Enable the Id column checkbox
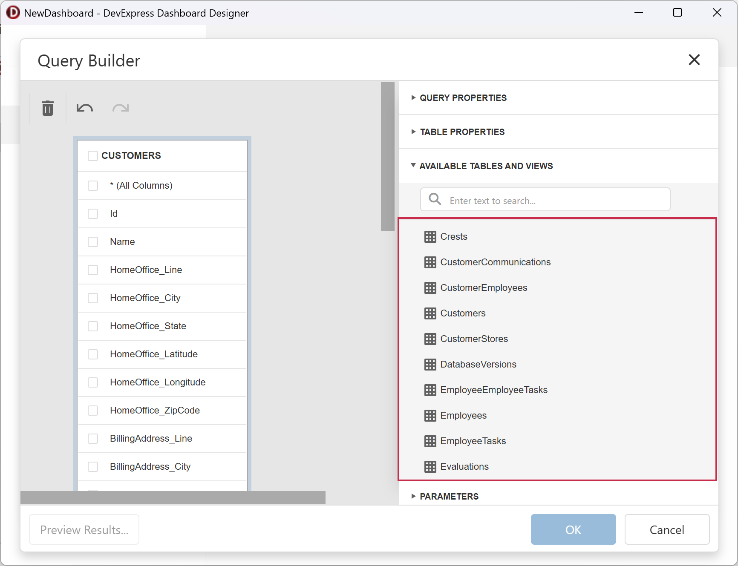The height and width of the screenshot is (566, 738). pos(93,214)
